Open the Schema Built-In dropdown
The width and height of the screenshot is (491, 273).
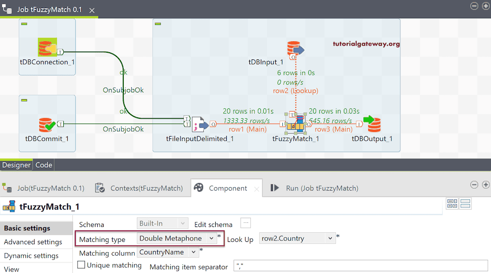[x=163, y=224]
